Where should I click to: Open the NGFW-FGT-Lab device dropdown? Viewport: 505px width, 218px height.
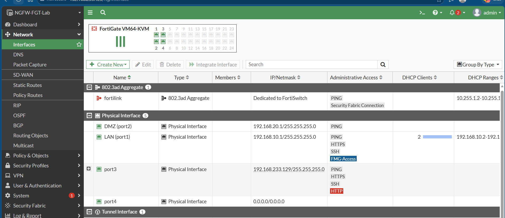pos(43,13)
